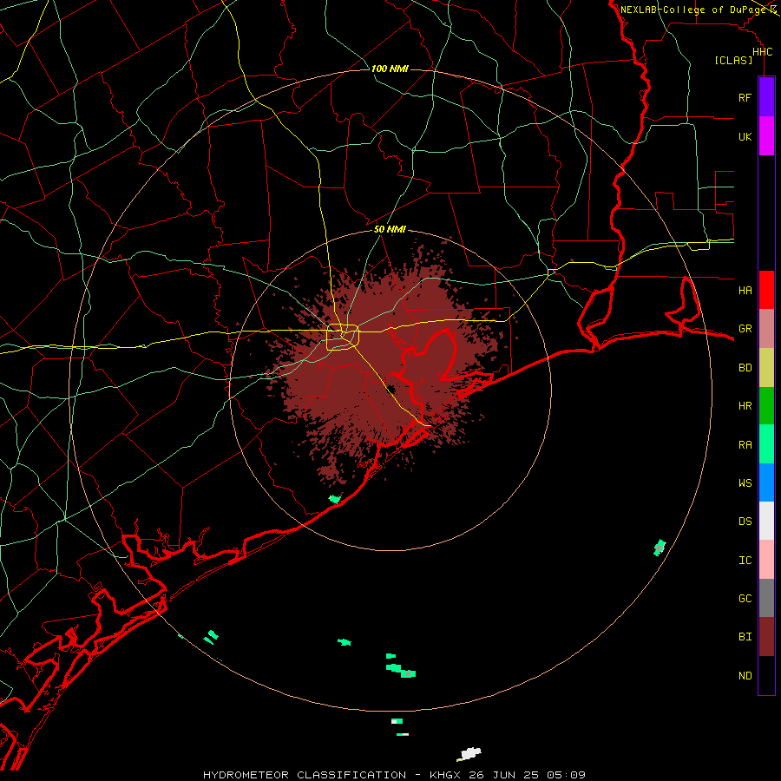
Task: Click the 50 NMI range label
Action: coord(390,230)
